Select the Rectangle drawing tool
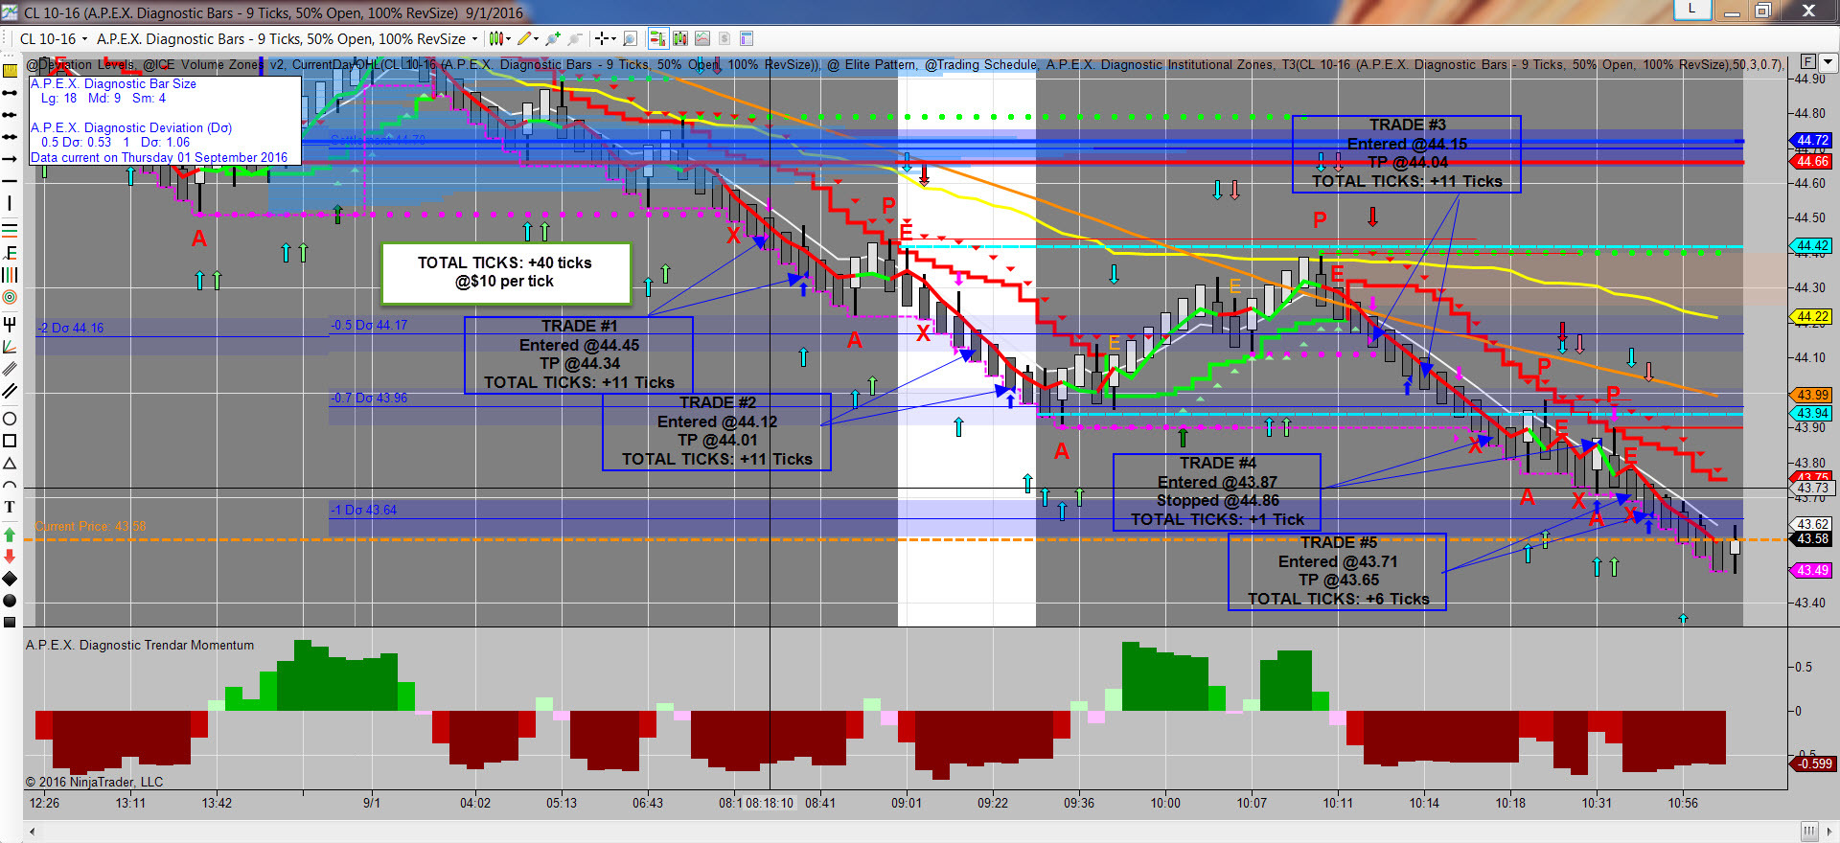The image size is (1840, 843). point(10,441)
